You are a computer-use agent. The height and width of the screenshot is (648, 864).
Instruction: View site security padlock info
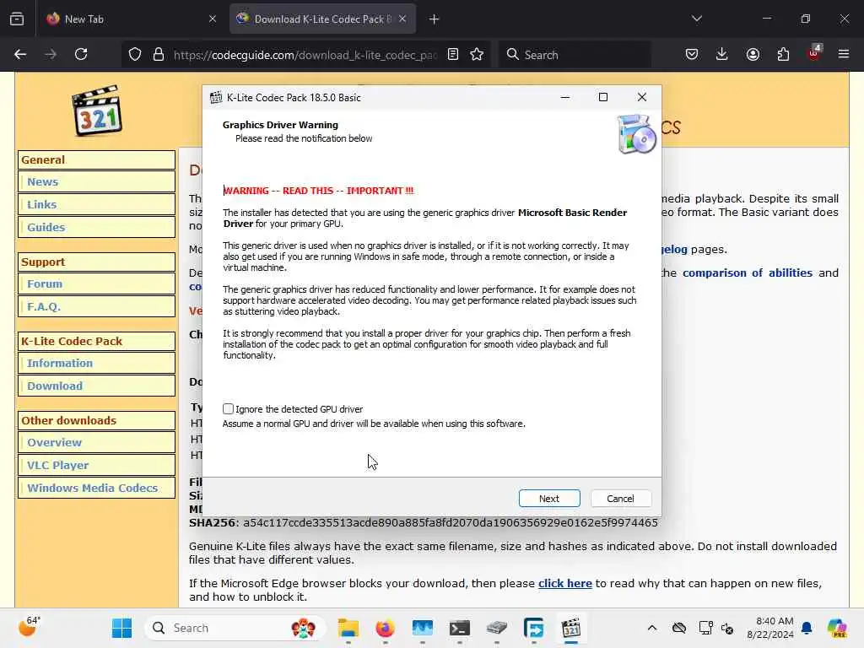(x=159, y=54)
